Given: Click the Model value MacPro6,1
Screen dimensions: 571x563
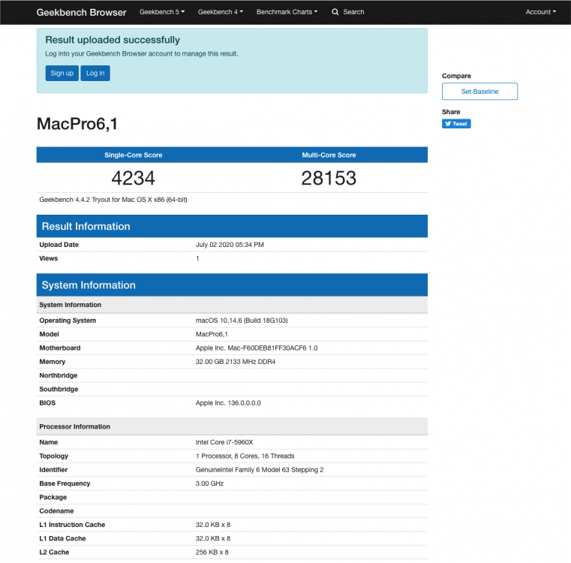Looking at the screenshot, I should pyautogui.click(x=212, y=334).
